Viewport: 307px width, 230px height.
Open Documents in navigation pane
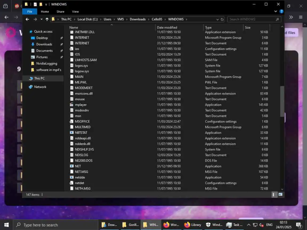pyautogui.click(x=44, y=51)
